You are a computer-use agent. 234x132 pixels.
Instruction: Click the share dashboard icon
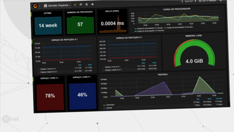pos(81,5)
